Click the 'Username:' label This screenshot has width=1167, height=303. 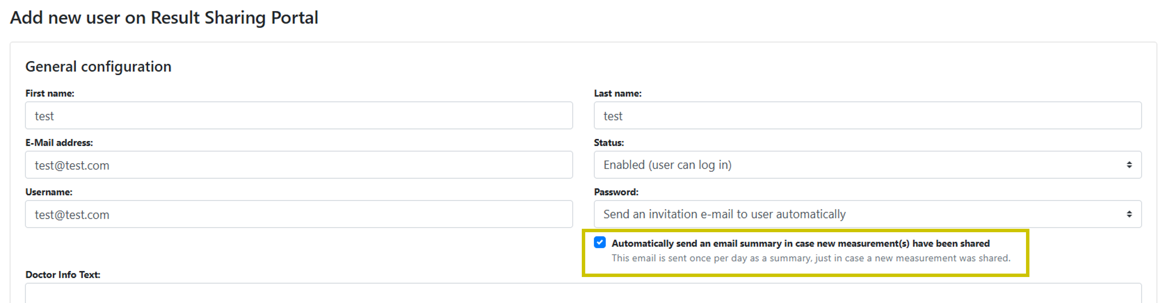(49, 192)
